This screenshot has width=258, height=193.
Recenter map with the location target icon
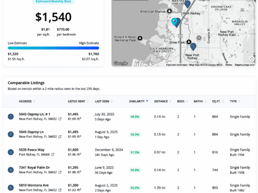tap(252, 58)
